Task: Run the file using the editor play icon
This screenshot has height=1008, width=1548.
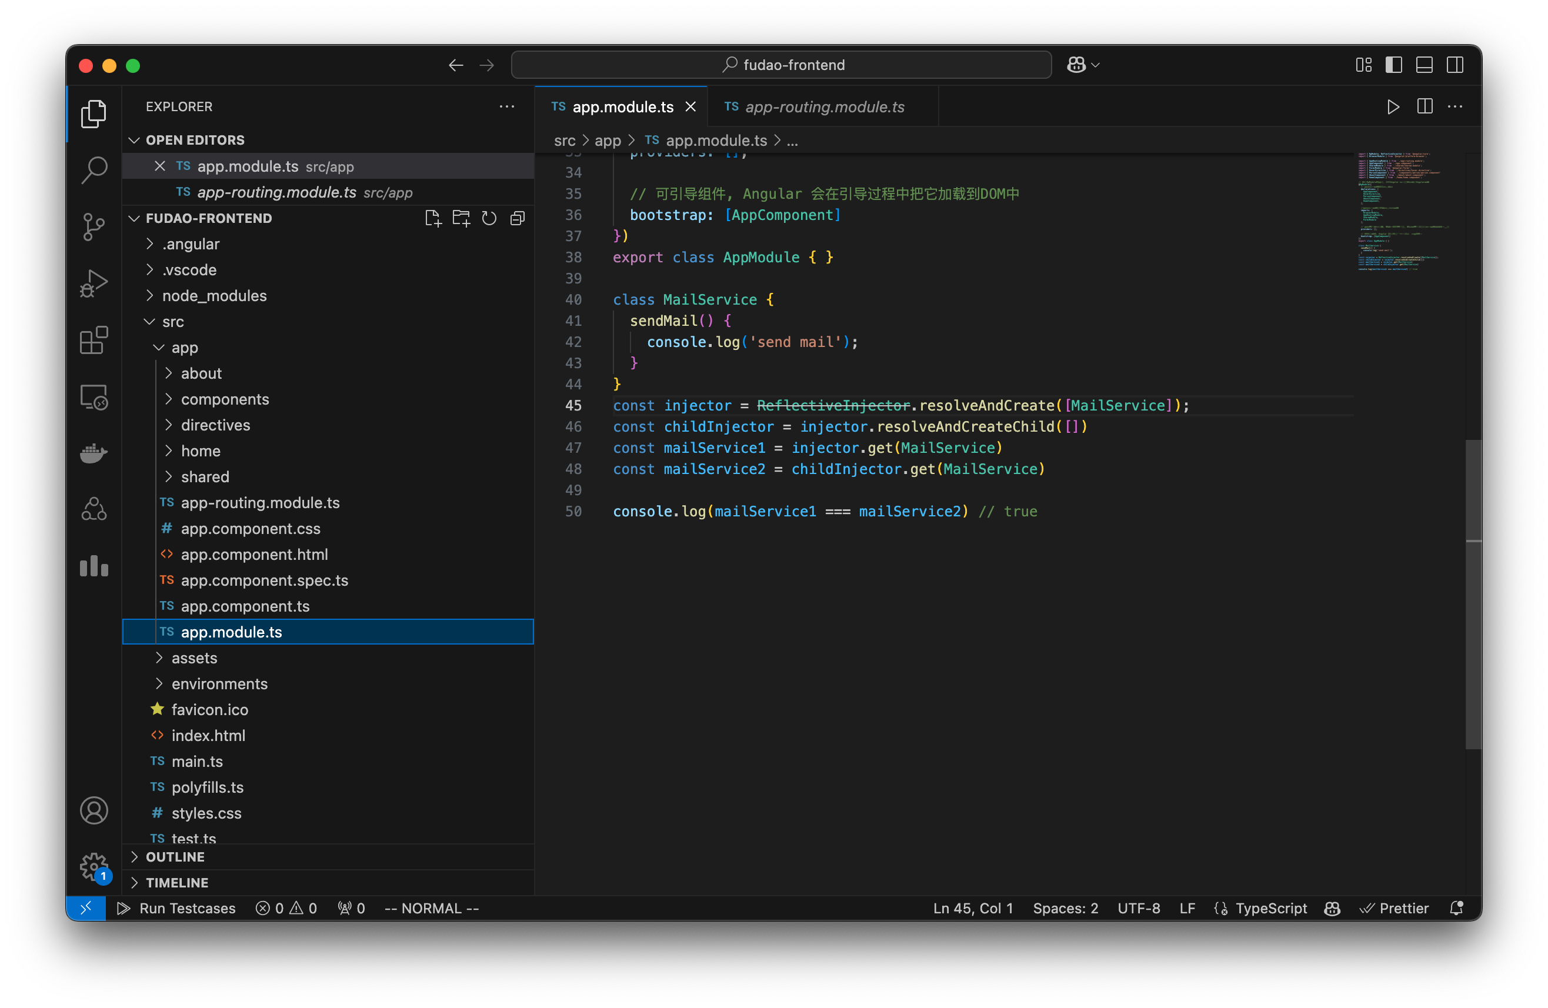Action: [1393, 106]
